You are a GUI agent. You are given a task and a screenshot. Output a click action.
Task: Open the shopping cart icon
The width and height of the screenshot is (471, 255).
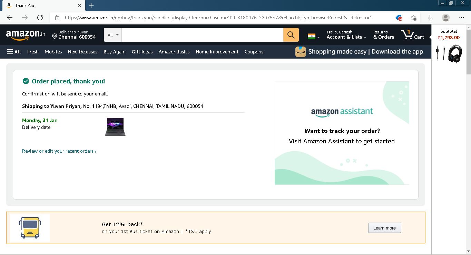[x=413, y=35]
